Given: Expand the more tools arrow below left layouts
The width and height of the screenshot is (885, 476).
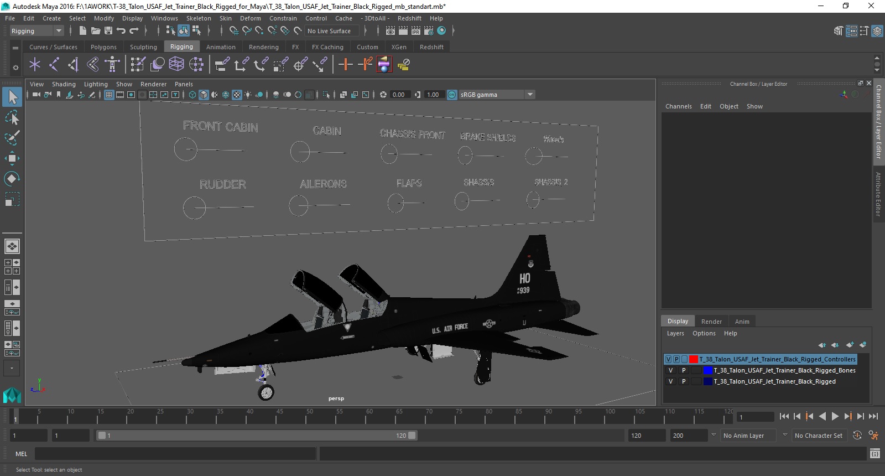Looking at the screenshot, I should point(12,368).
